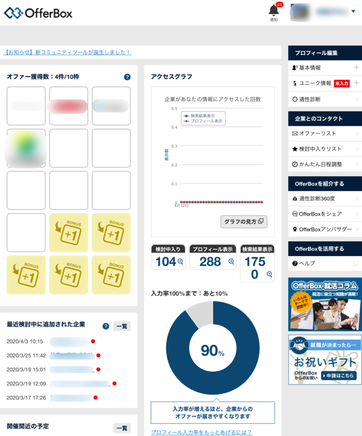
Task: Click the 申請はこちら button in gift banner
Action: (x=339, y=376)
